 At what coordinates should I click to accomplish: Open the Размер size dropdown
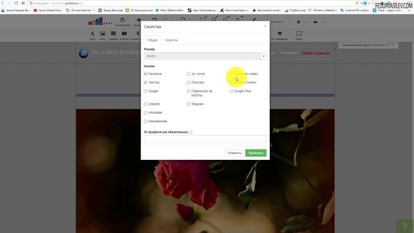[205, 56]
